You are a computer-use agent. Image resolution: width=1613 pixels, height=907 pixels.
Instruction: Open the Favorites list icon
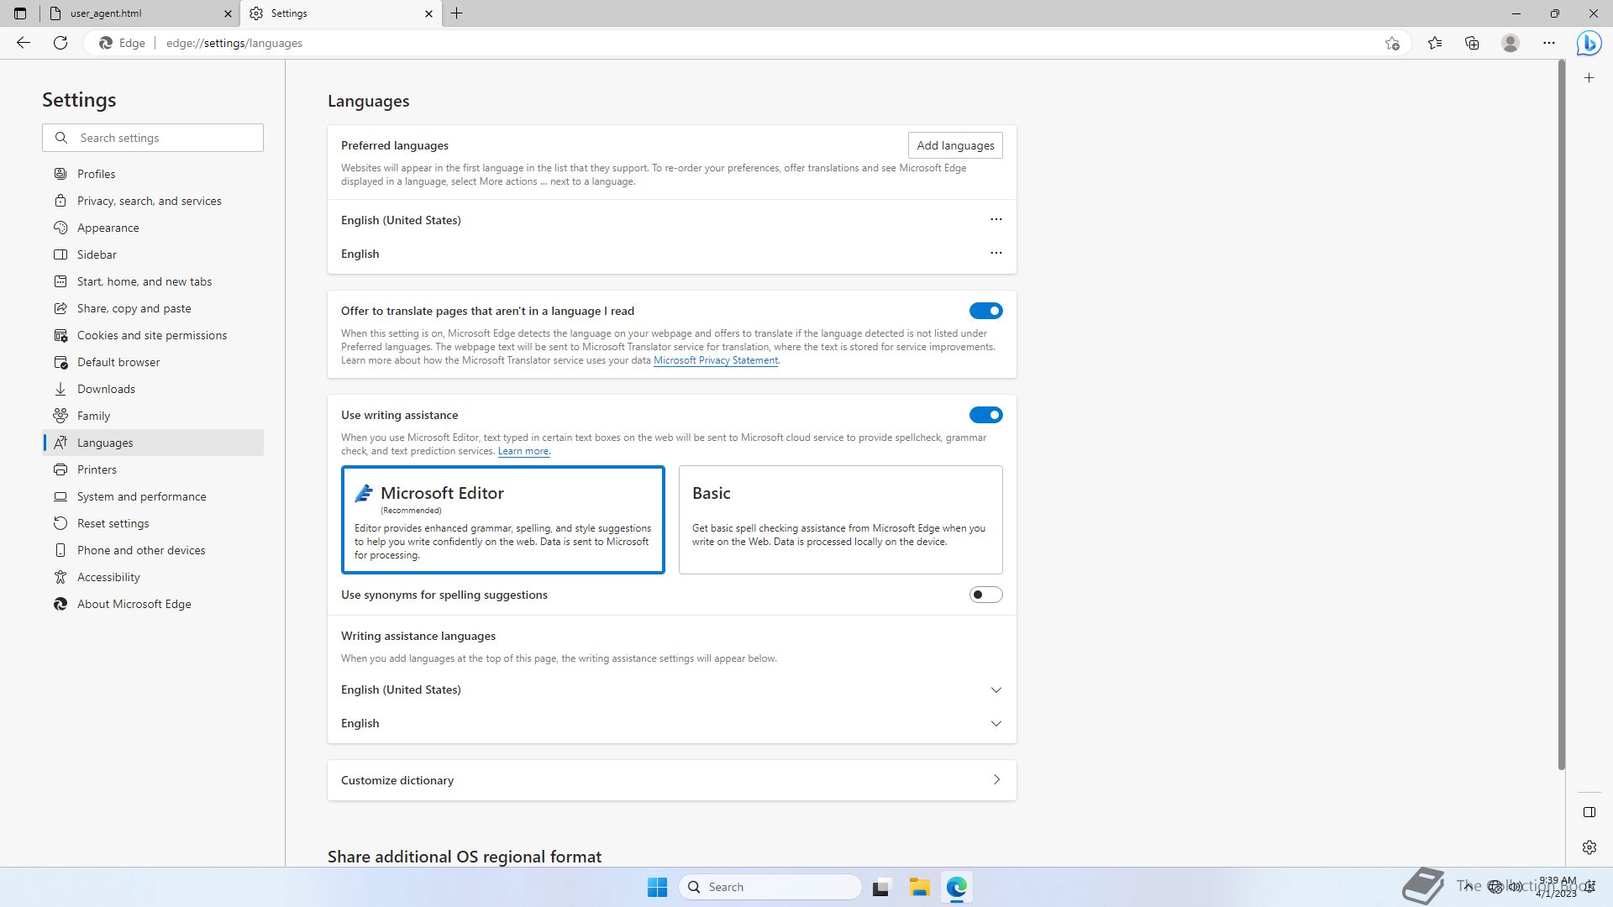point(1435,43)
